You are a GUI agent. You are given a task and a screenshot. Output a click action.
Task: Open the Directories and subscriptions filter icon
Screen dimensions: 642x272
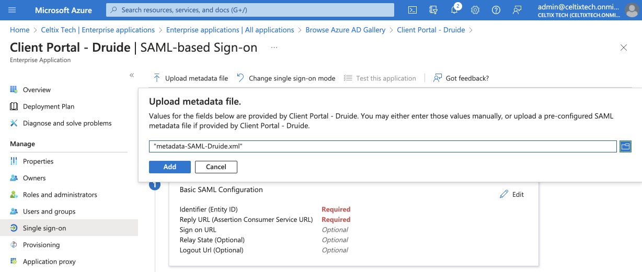click(x=433, y=10)
